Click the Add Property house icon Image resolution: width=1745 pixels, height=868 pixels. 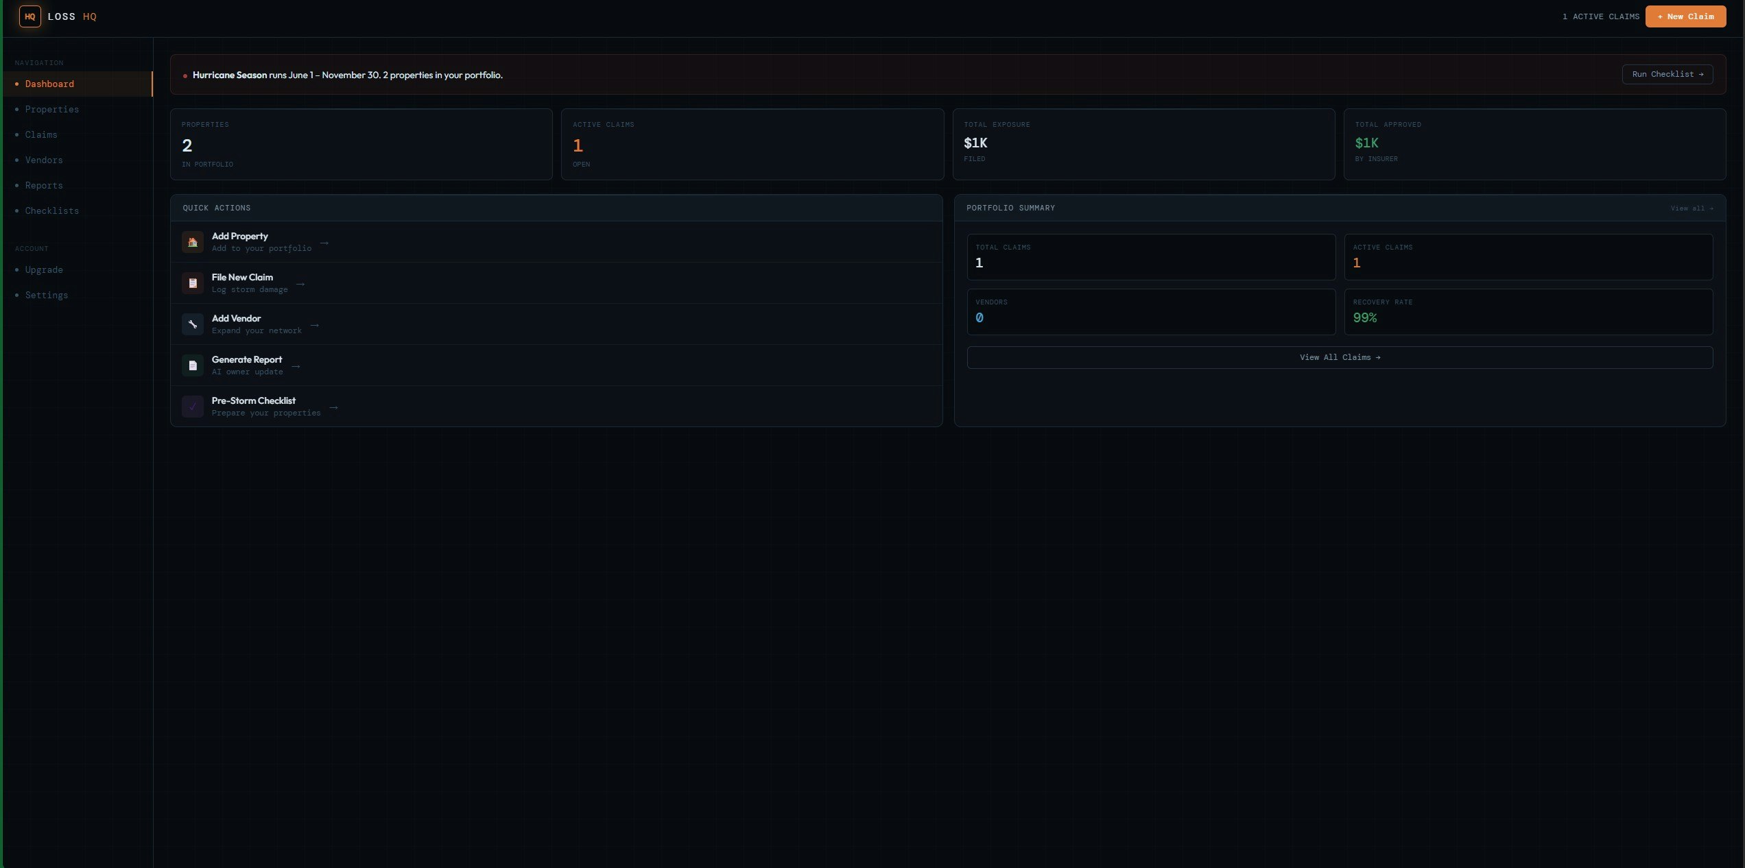193,242
